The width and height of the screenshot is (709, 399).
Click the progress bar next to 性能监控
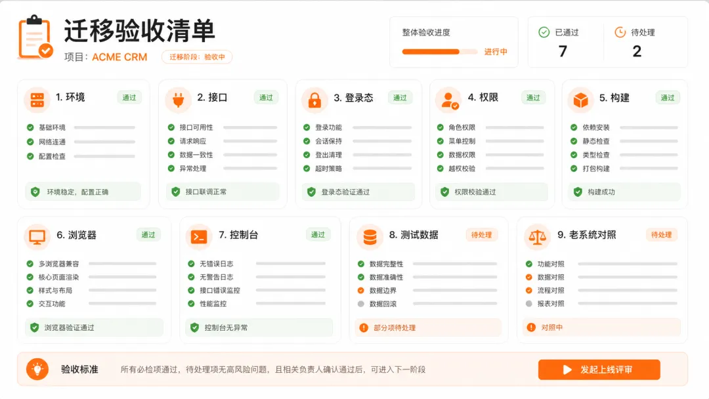coord(290,304)
